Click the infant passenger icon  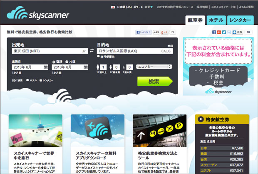[124, 67]
